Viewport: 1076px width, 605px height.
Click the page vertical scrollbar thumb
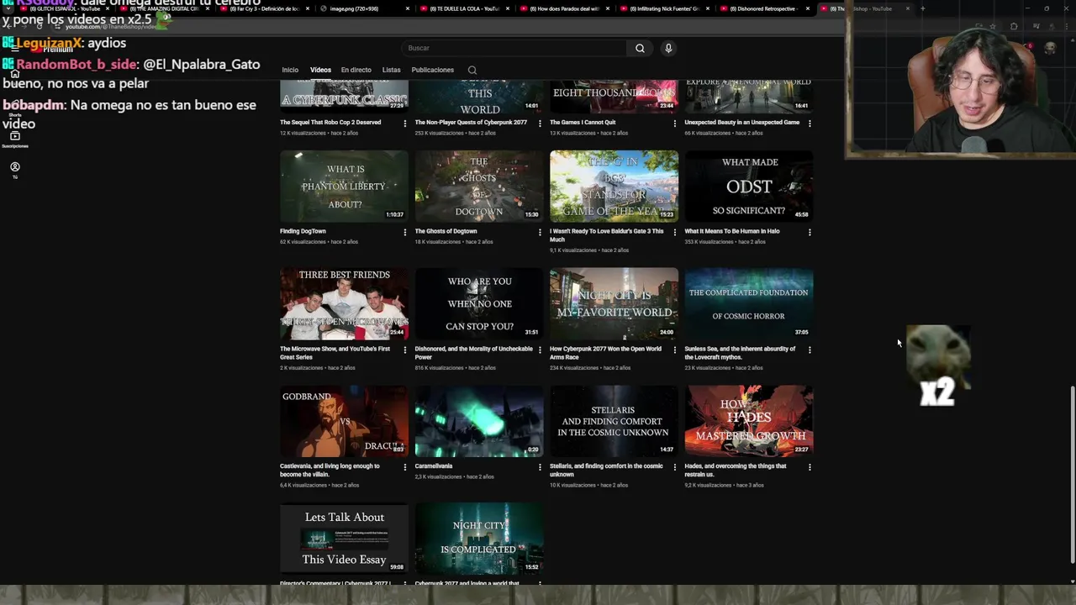coord(1071,475)
